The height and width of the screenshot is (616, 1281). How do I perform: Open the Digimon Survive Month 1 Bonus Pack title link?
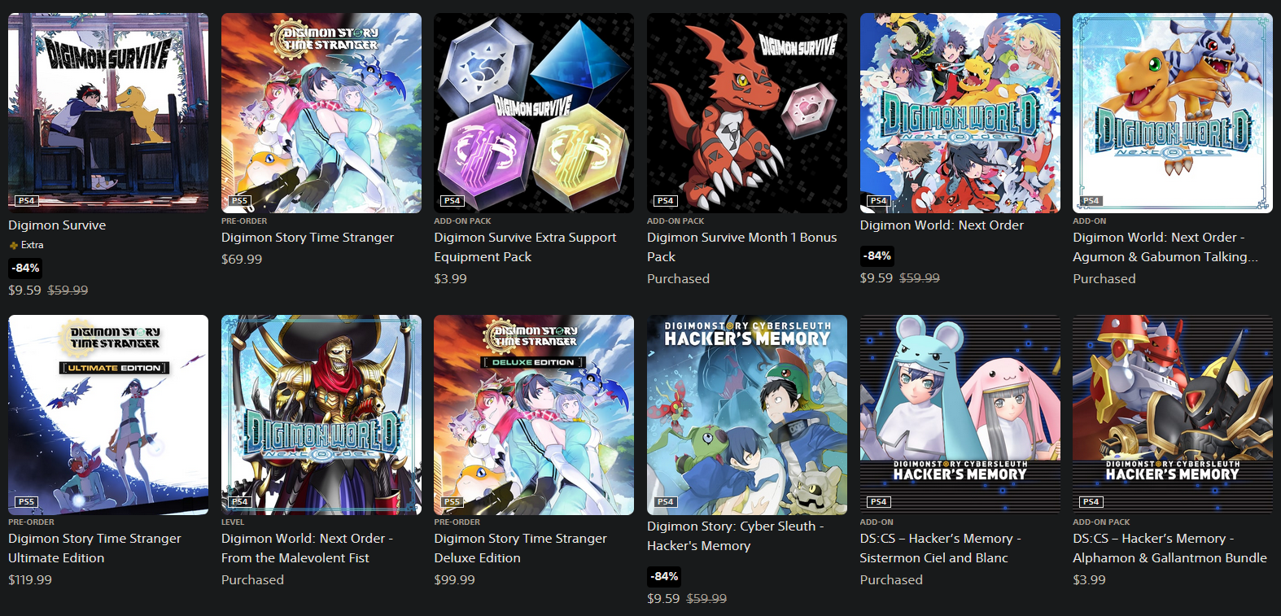point(741,247)
